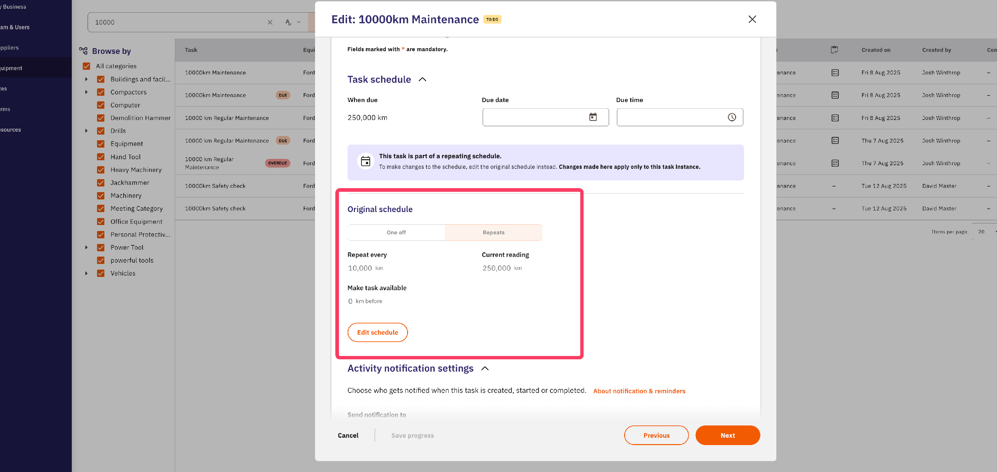This screenshot has height=472, width=997.
Task: Click Cancel in the dialog footer
Action: (348, 435)
